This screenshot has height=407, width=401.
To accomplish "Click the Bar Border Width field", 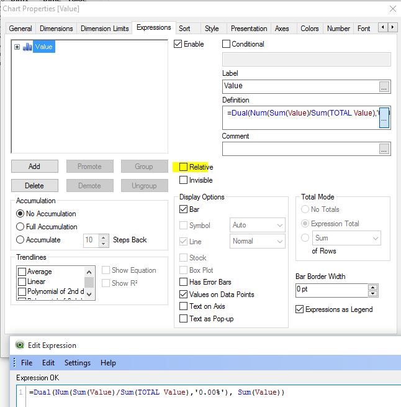I will (x=331, y=290).
